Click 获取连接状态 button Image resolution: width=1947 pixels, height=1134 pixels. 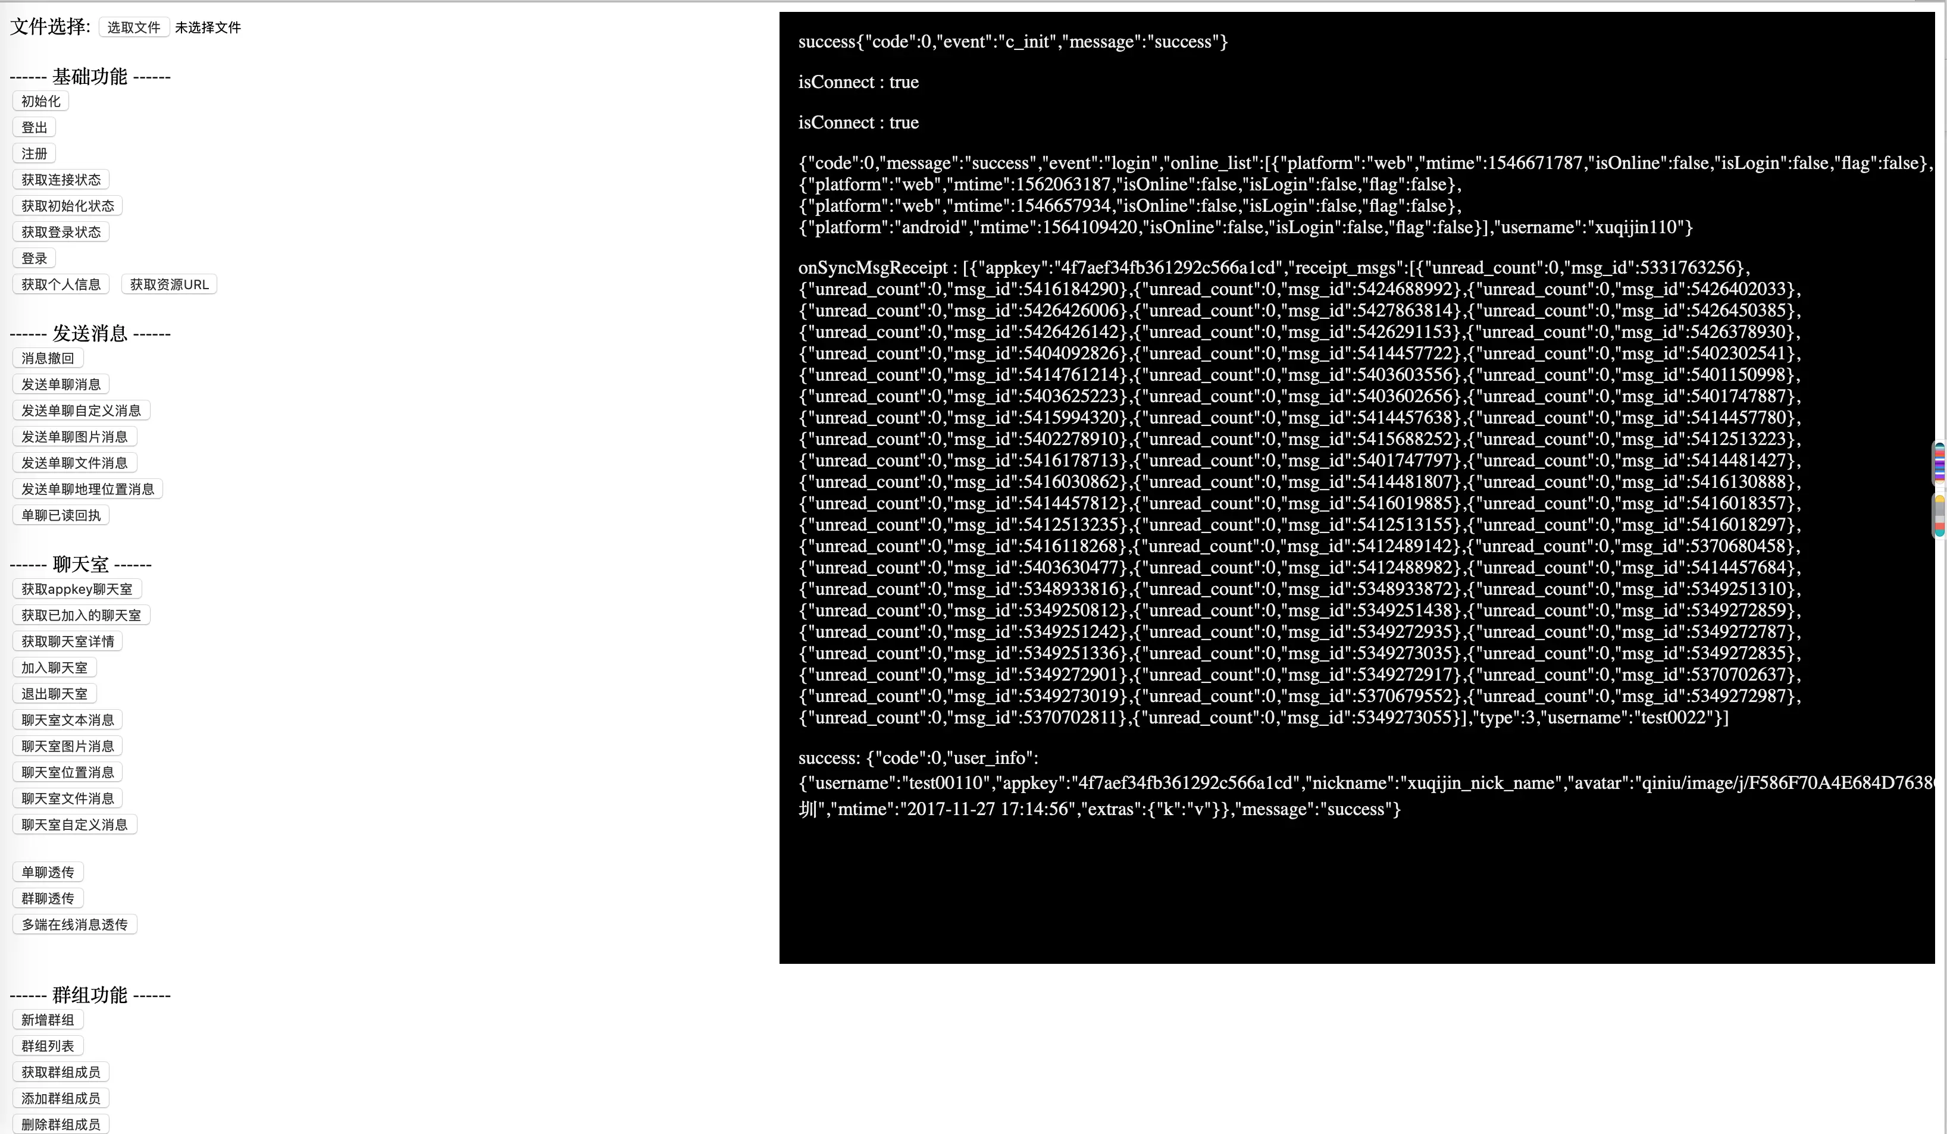pyautogui.click(x=61, y=180)
